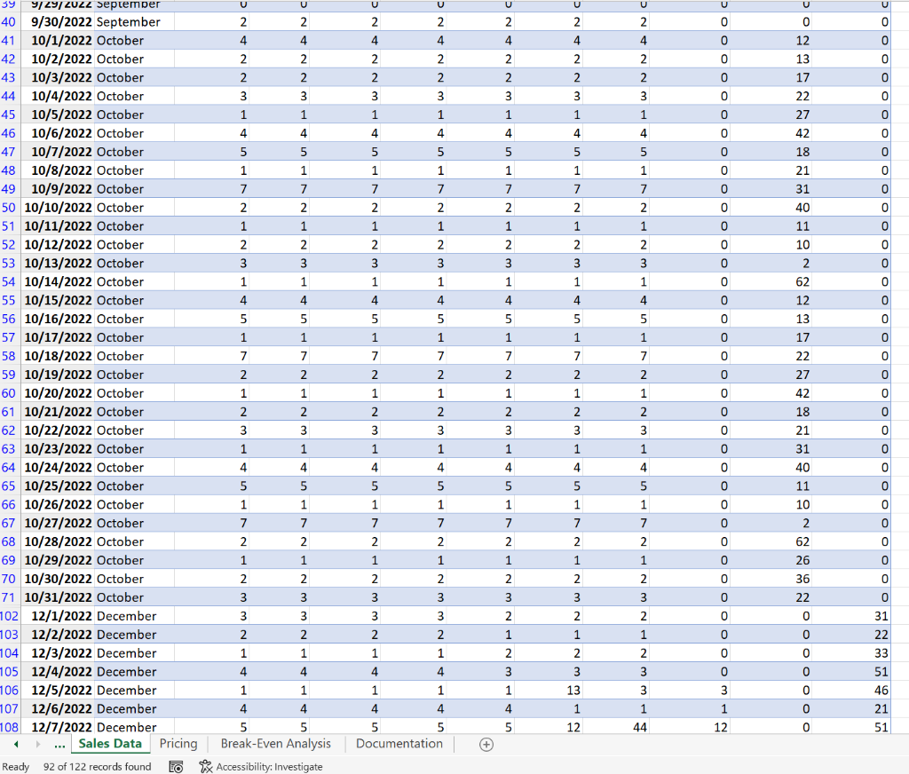The width and height of the screenshot is (909, 774).
Task: Click the macro recording icon
Action: click(x=176, y=767)
